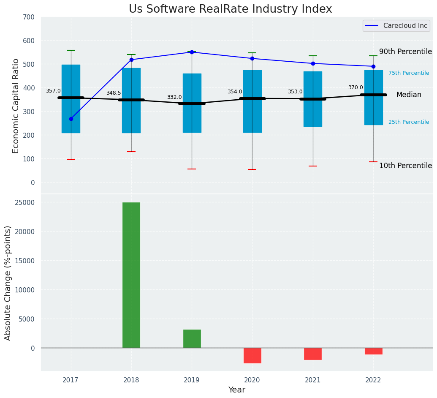The image size is (437, 398).
Task: Click the tall green 2018 change bar
Action: (x=131, y=275)
